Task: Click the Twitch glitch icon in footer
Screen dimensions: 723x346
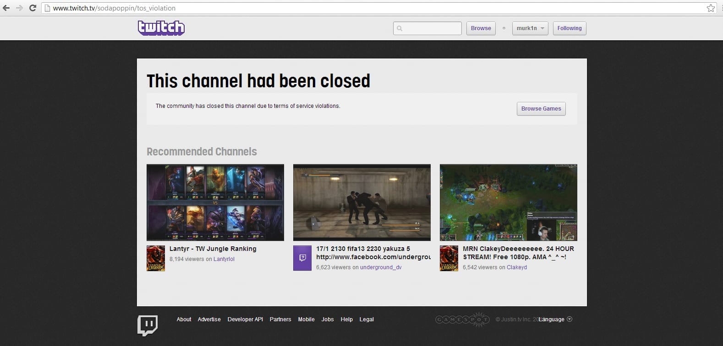Action: tap(148, 325)
